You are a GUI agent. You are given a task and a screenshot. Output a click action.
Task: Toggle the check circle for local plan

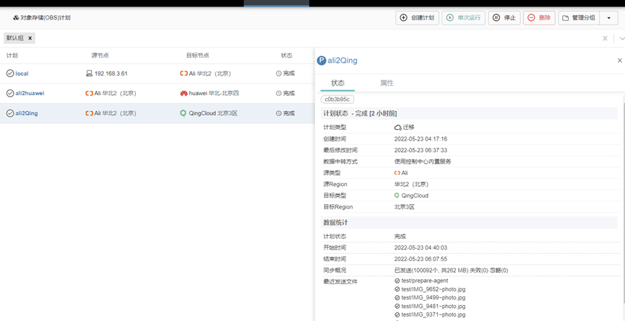(x=10, y=74)
